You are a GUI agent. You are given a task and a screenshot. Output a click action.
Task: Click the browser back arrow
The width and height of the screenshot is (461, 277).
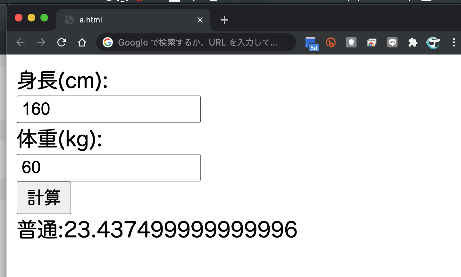21,42
